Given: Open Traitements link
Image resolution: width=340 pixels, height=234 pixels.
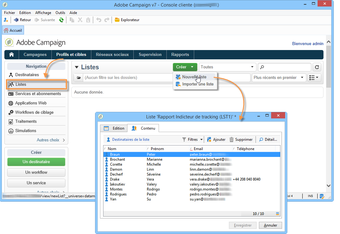Looking at the screenshot, I should (36, 121).
